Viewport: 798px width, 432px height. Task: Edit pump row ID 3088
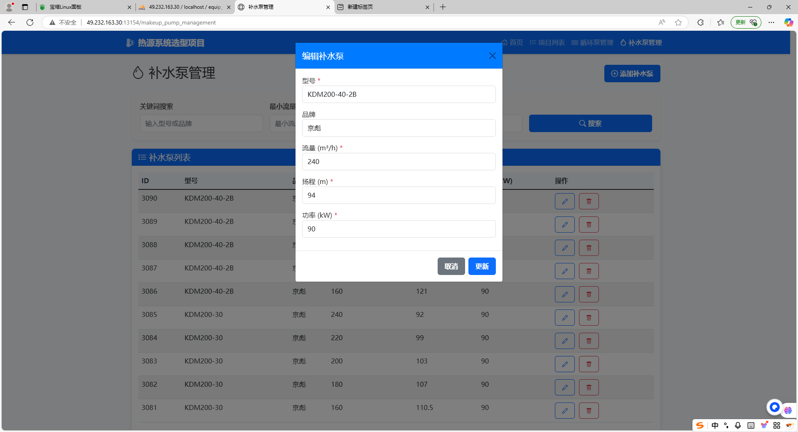(x=564, y=248)
